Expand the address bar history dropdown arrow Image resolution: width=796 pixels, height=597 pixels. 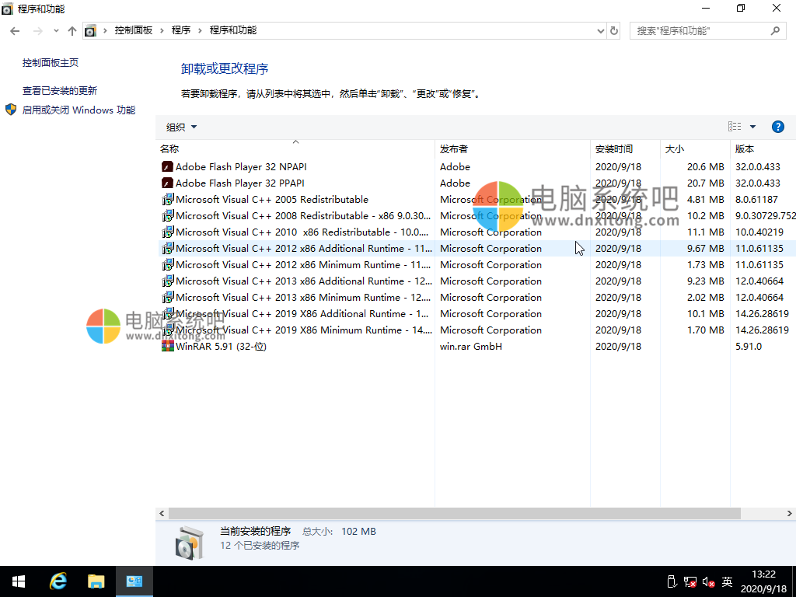point(599,31)
